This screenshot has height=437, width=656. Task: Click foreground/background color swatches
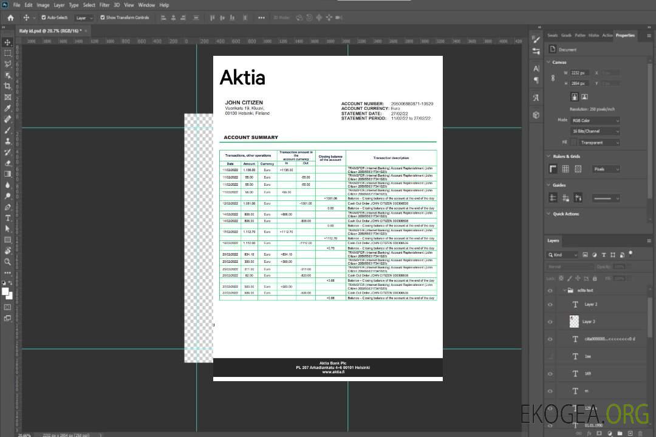(x=7, y=293)
